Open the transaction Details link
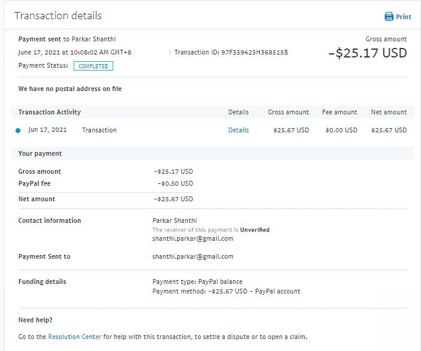 coord(238,130)
